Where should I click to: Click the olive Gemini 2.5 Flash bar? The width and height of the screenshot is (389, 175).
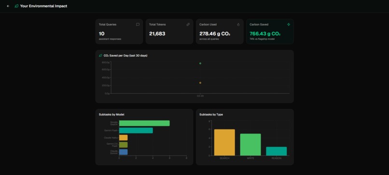tap(123, 145)
